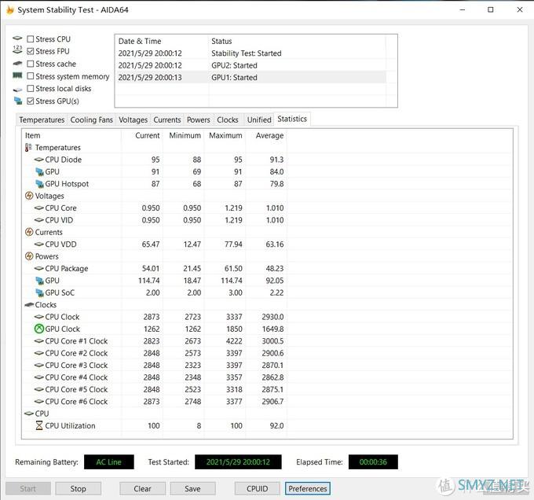Click the Maximum column header
This screenshot has width=534, height=500.
coord(225,135)
